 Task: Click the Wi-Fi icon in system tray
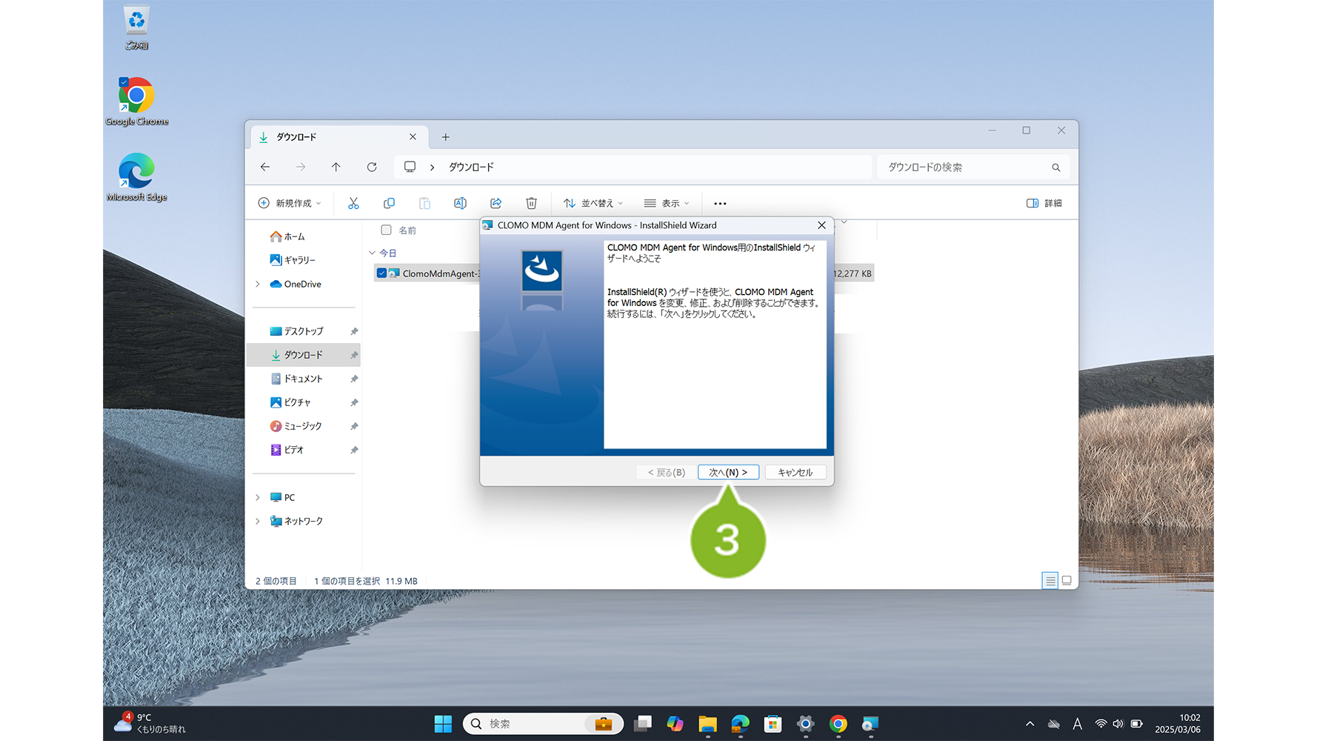point(1101,724)
